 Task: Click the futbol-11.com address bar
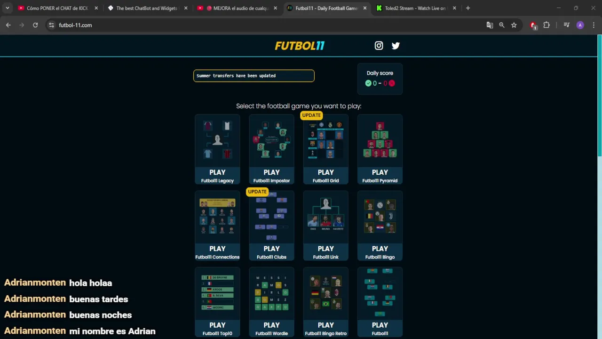pos(263,25)
